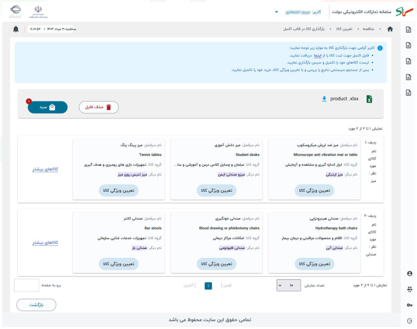
Task: Click تعیین ویژگی کالا for Bar stools
Action: click(x=119, y=264)
